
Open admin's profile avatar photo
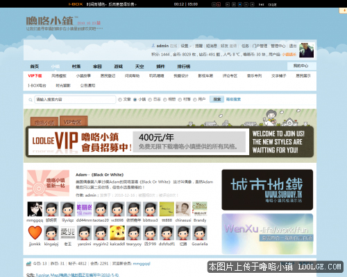click(x=306, y=50)
